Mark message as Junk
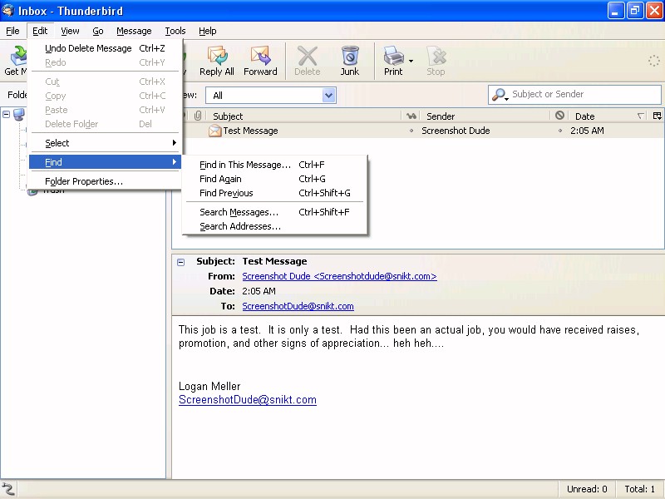The height and width of the screenshot is (499, 665). point(349,61)
